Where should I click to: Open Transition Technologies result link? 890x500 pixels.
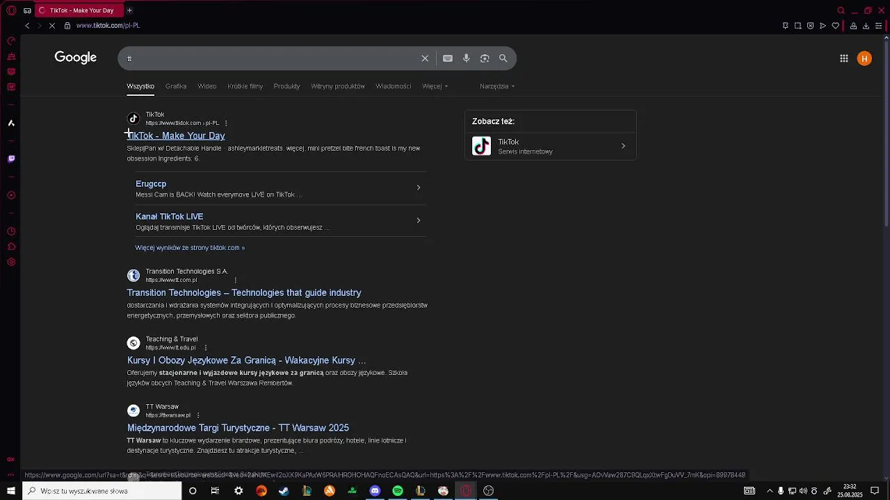click(244, 293)
